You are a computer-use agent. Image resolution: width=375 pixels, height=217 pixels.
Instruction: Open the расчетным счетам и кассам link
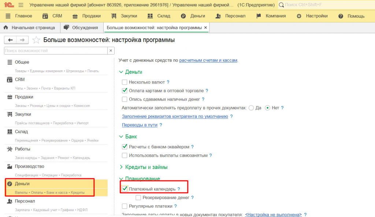tap(208, 60)
